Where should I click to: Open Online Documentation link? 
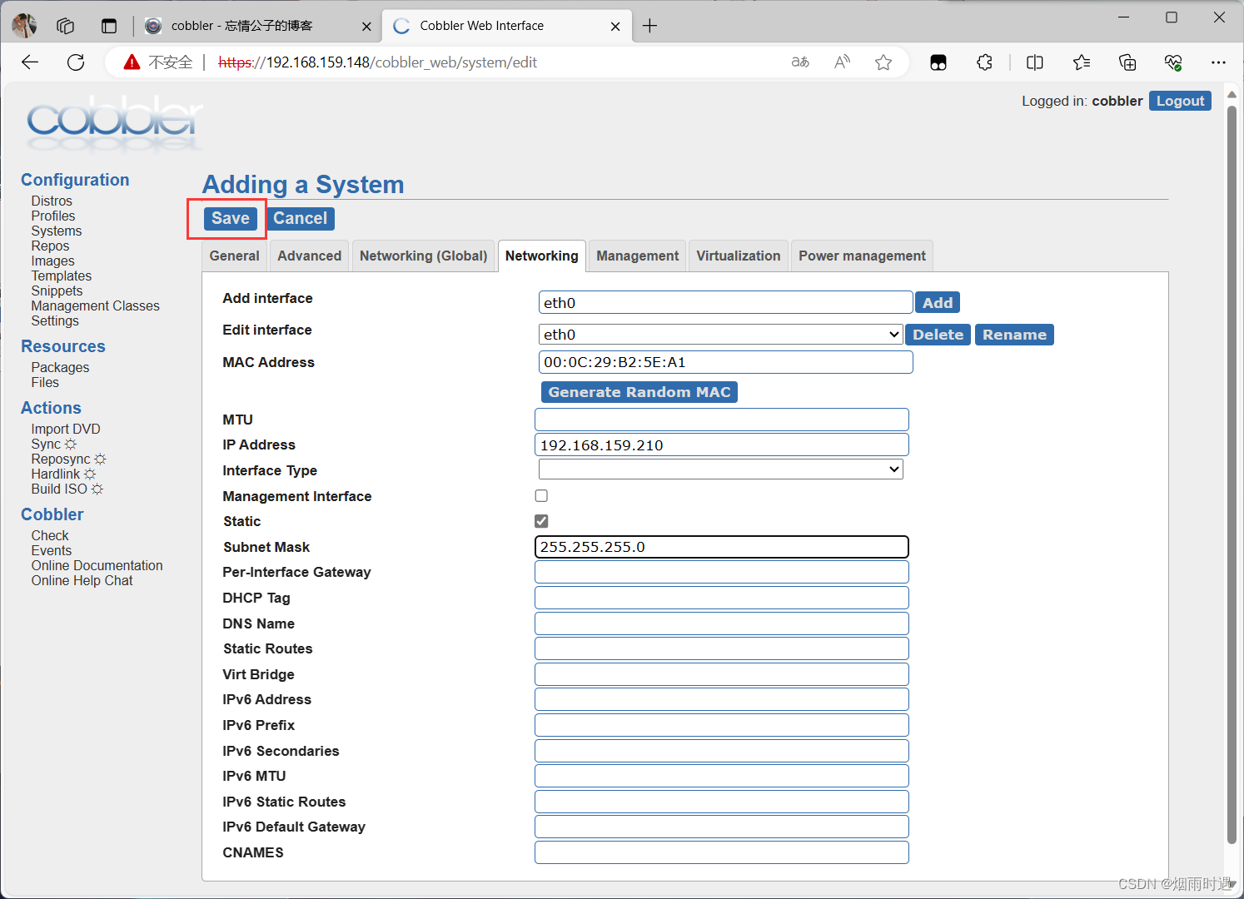(97, 566)
